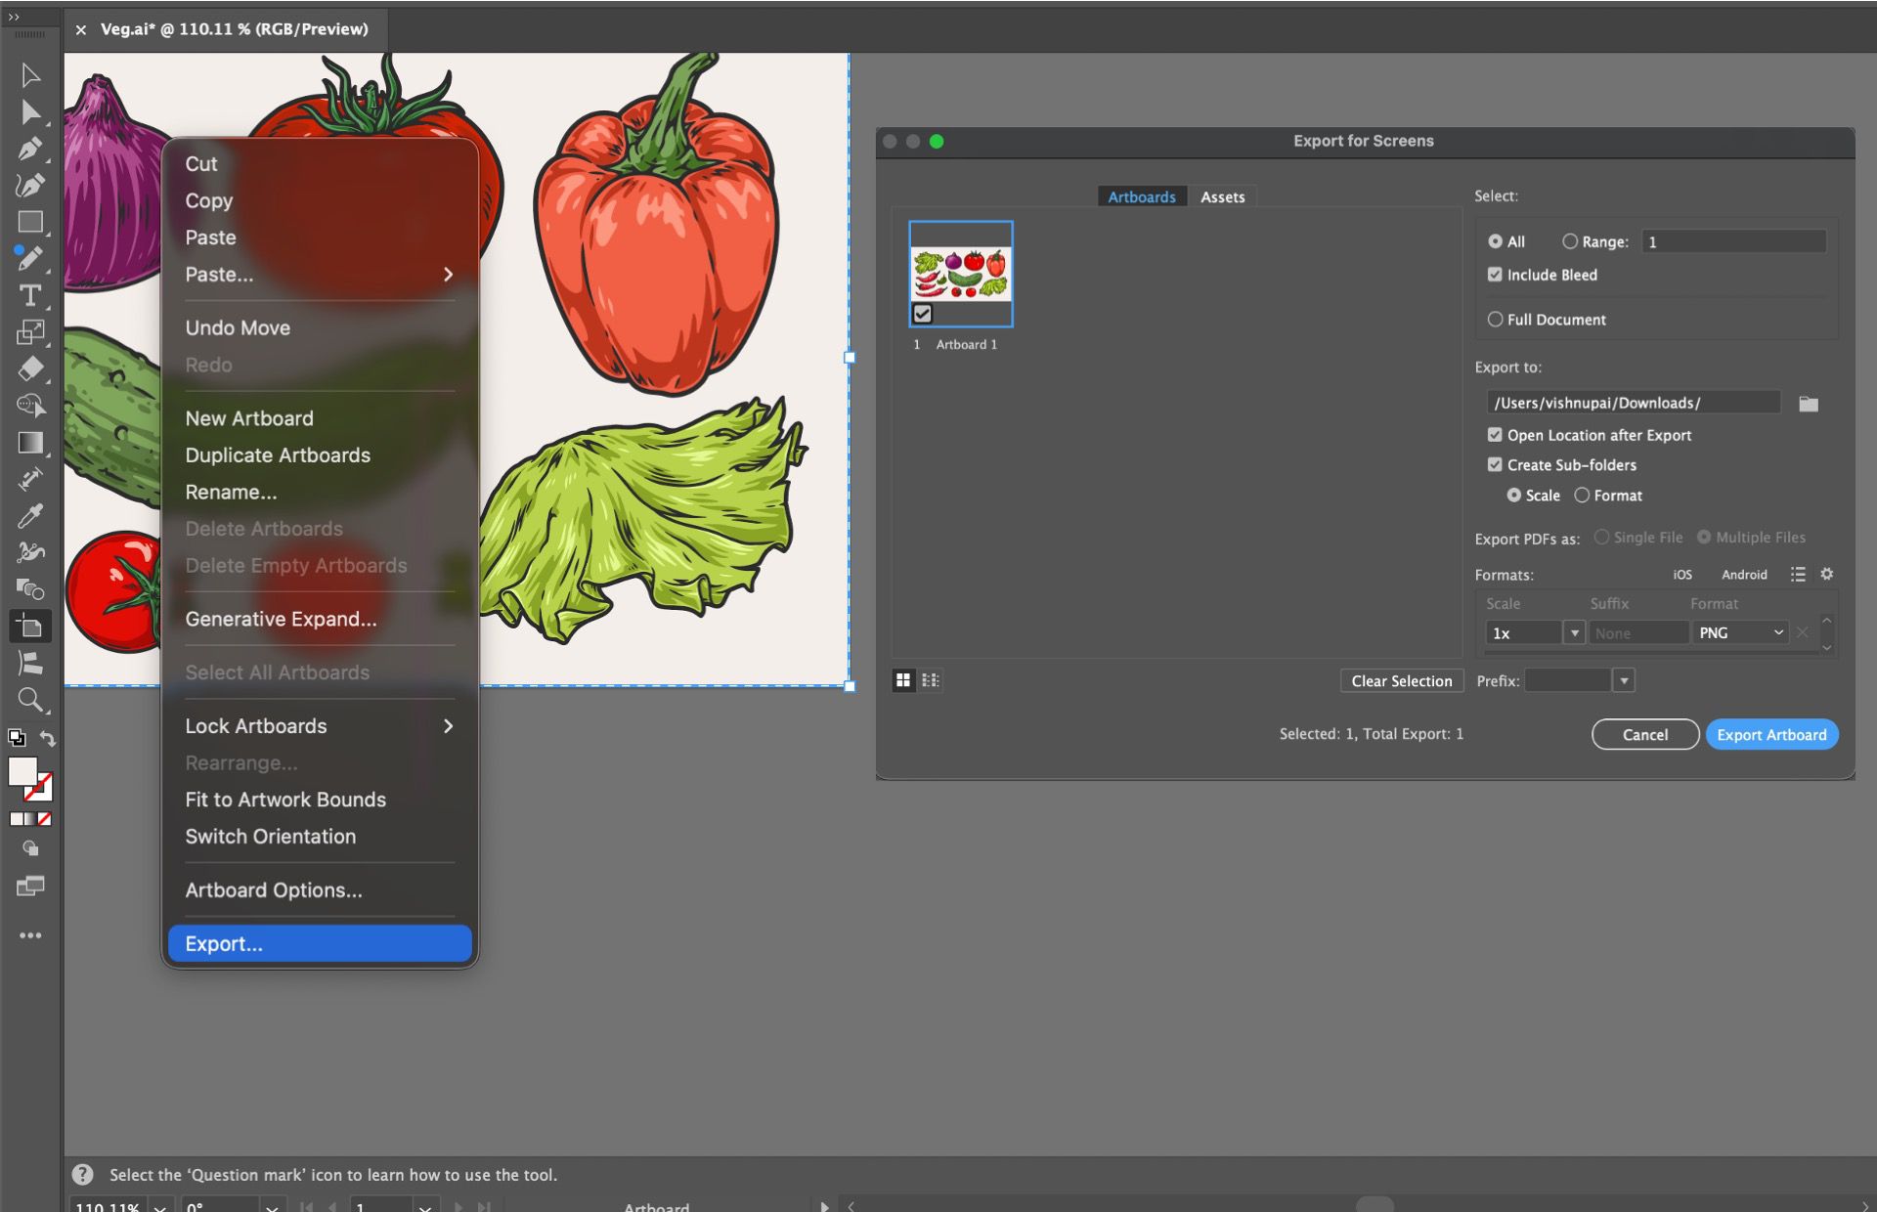1877x1212 pixels.
Task: Uncheck the Include Bleed option
Action: [1495, 275]
